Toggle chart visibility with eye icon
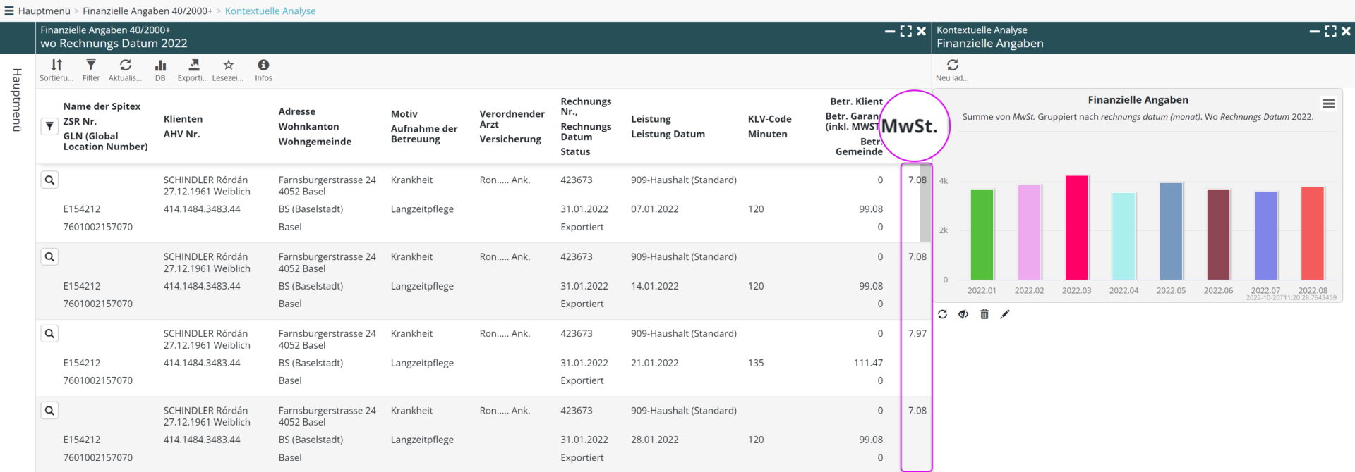The width and height of the screenshot is (1355, 472). point(963,314)
